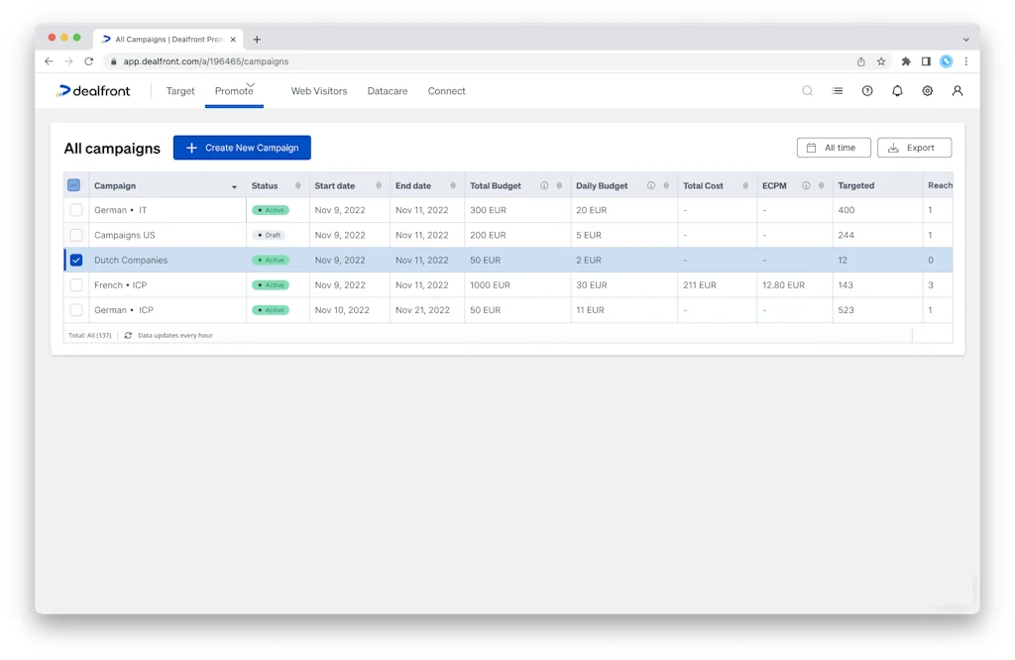The width and height of the screenshot is (1015, 660).
Task: Open the Campaign column sort dropdown arrow
Action: click(x=235, y=185)
